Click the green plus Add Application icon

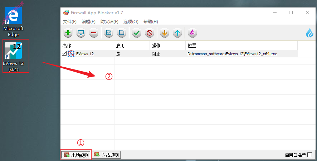pyautogui.click(x=68, y=33)
